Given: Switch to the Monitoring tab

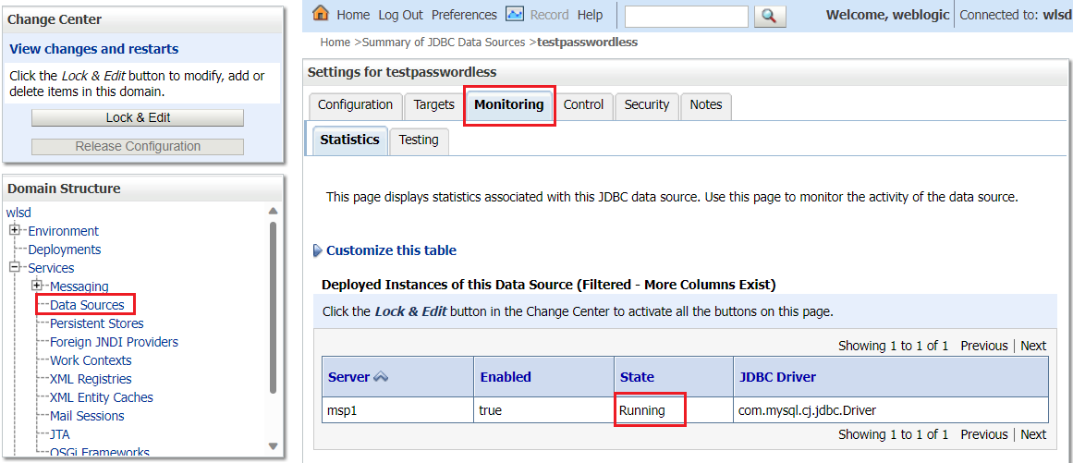Looking at the screenshot, I should [508, 105].
